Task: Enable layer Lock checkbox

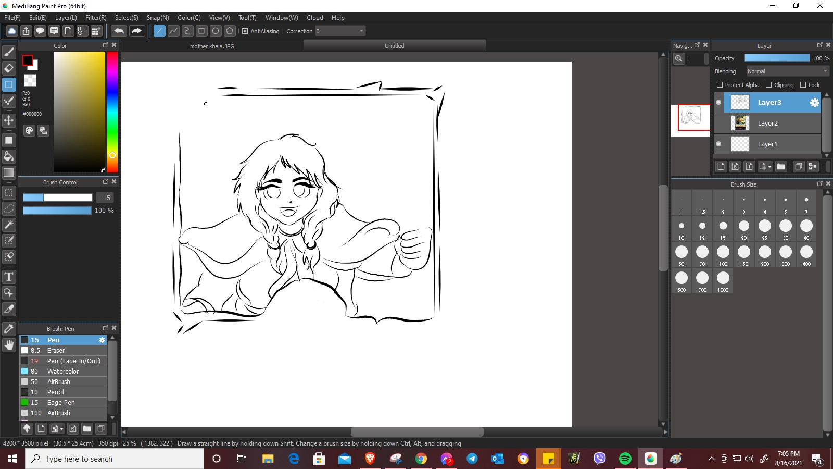Action: click(x=803, y=85)
